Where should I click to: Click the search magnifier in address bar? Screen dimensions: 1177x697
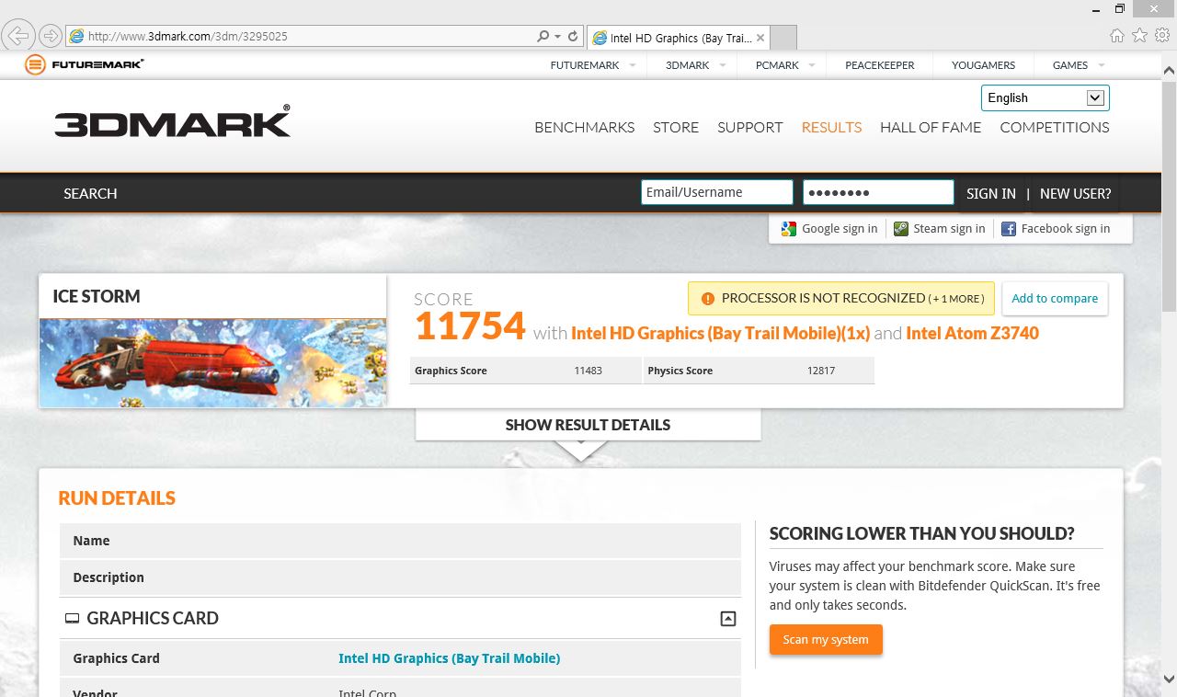click(x=543, y=37)
